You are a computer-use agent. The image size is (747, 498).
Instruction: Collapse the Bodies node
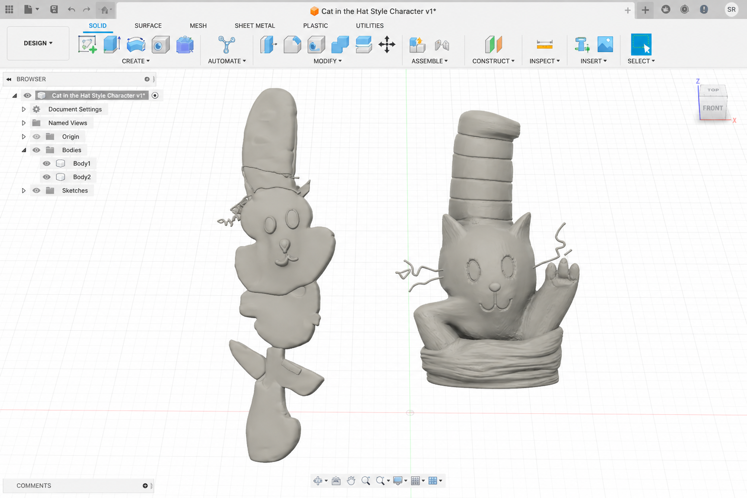23,150
